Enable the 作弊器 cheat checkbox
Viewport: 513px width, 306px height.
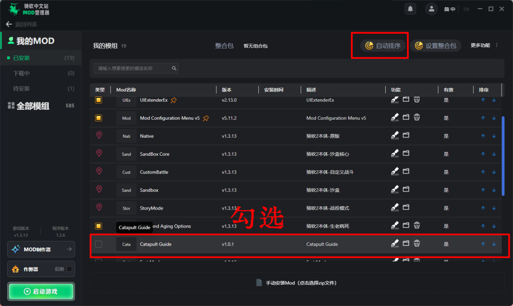tap(69, 269)
